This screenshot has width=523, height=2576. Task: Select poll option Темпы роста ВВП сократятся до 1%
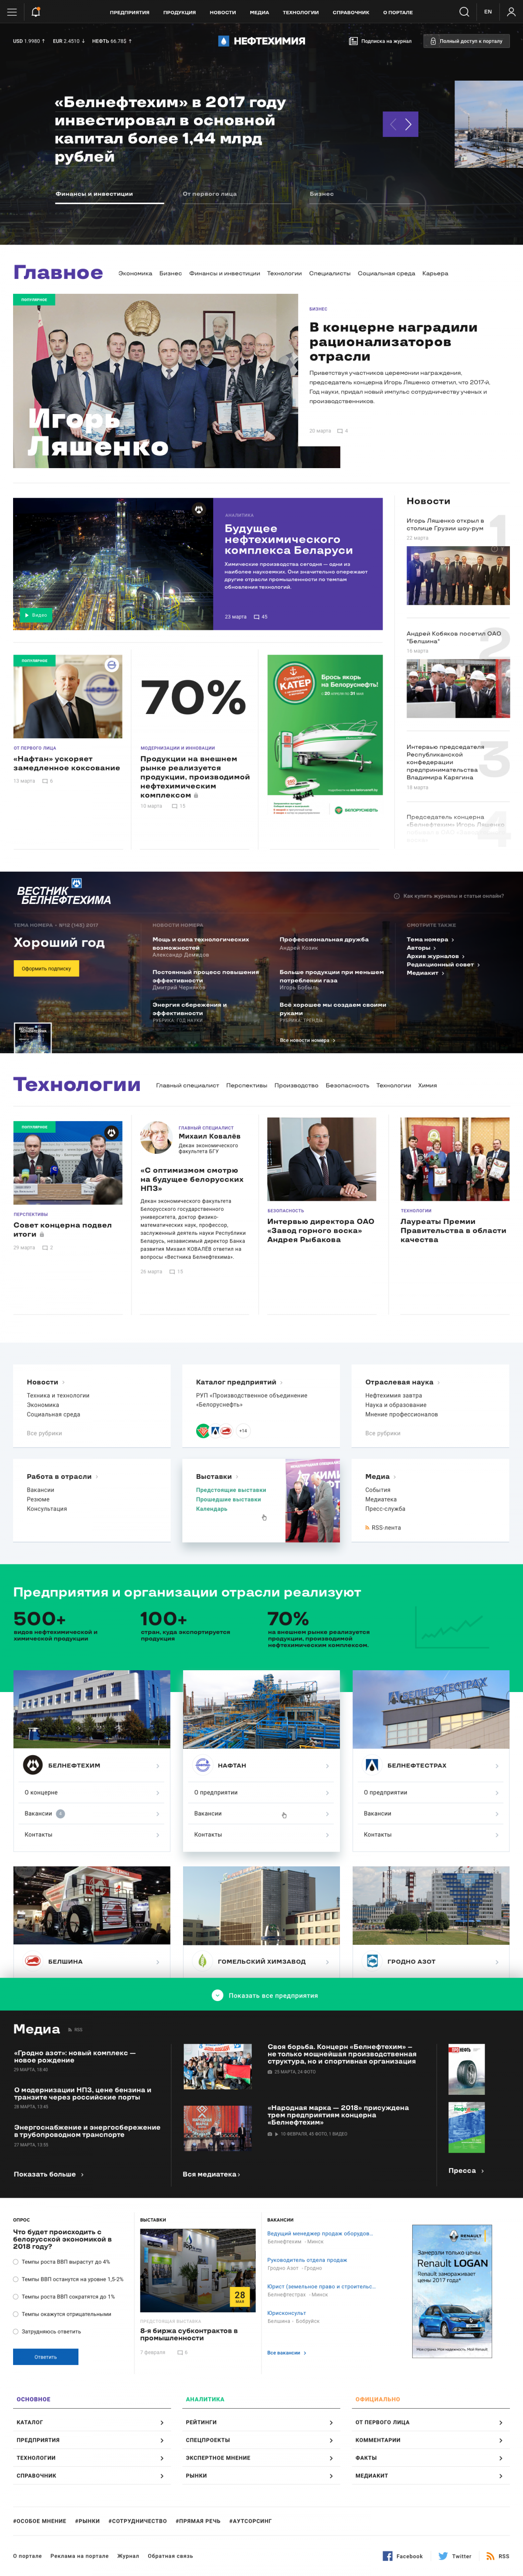point(64,2296)
